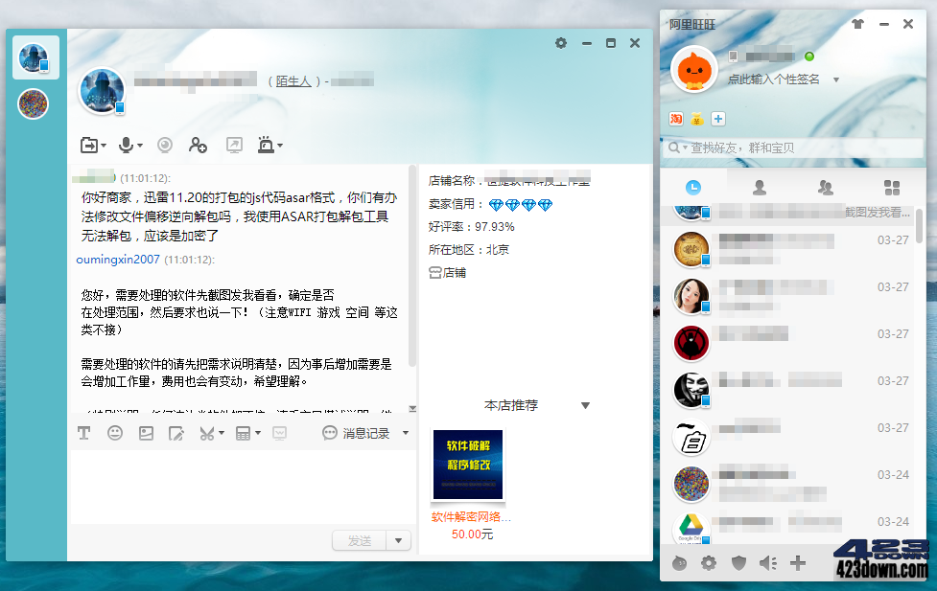
Task: Expand the 本店推荐 recommendations section
Action: click(x=586, y=405)
